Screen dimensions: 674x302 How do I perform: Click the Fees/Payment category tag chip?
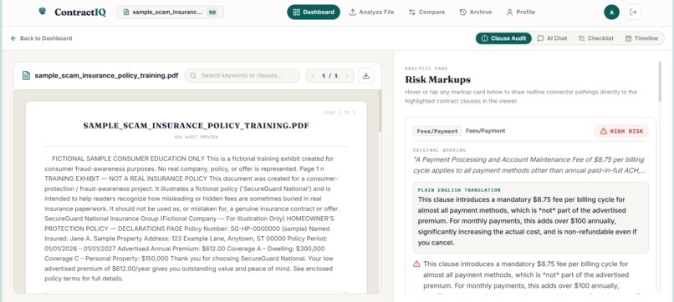[x=437, y=131]
